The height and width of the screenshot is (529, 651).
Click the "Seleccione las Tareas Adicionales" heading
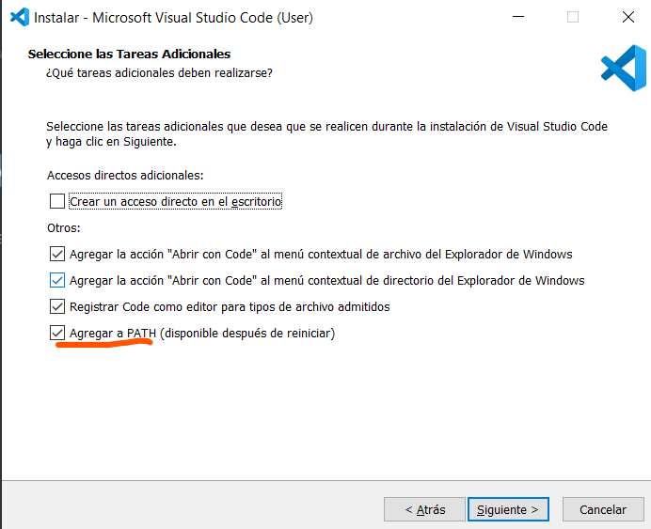pos(129,54)
